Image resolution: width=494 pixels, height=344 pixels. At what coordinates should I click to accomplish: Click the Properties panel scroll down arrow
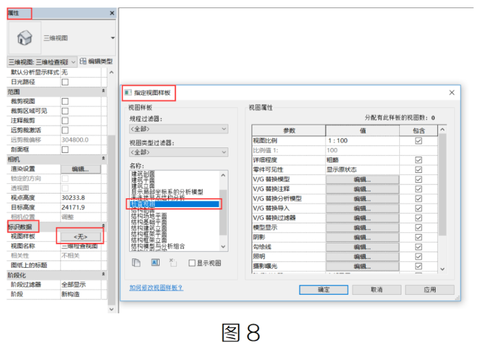click(x=112, y=309)
